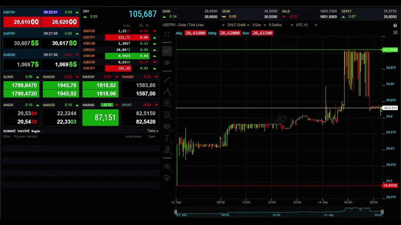The height and width of the screenshot is (225, 401).
Task: Click the Ekonomi Takvimi header
Action: (x=22, y=131)
